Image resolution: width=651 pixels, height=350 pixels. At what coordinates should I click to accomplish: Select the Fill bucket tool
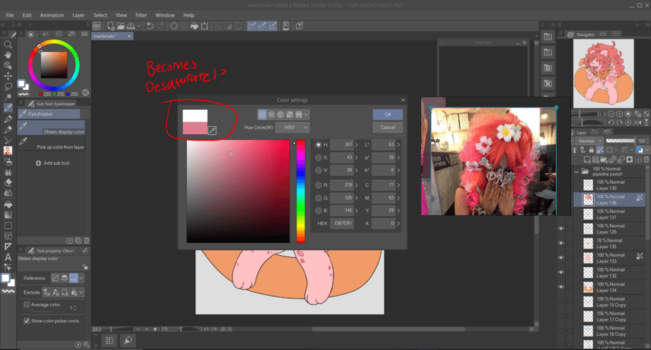coord(8,204)
